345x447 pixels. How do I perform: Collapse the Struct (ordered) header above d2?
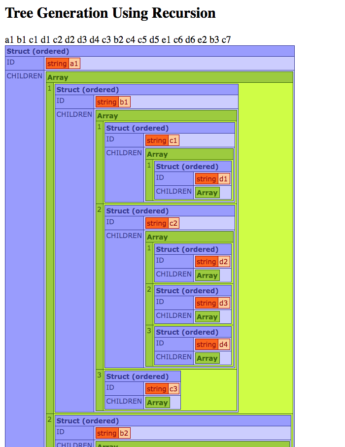(x=193, y=249)
